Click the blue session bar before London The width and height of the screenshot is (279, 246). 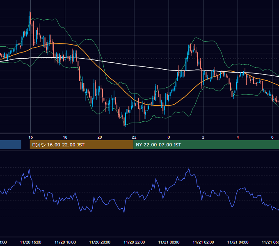click(x=11, y=145)
